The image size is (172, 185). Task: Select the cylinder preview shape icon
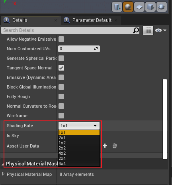(x=117, y=7)
